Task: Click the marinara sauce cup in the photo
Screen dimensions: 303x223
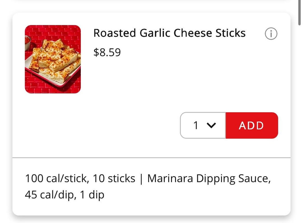Action: pos(27,42)
